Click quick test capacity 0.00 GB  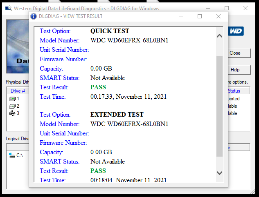click(x=101, y=69)
